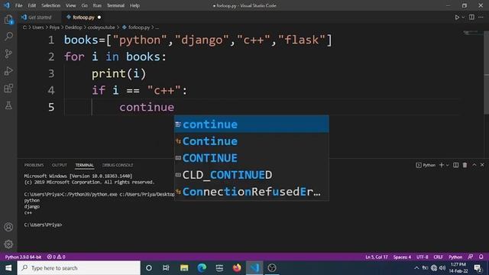The height and width of the screenshot is (275, 489).
Task: Click Python terminal label in panel
Action: pyautogui.click(x=426, y=165)
